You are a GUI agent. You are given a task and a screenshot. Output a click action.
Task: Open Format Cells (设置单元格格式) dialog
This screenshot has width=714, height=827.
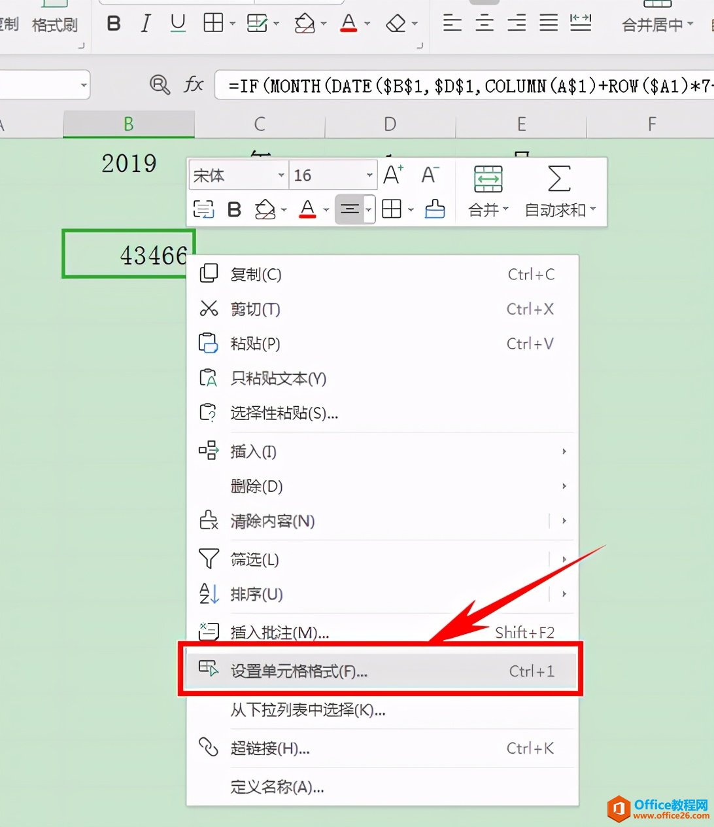click(382, 671)
